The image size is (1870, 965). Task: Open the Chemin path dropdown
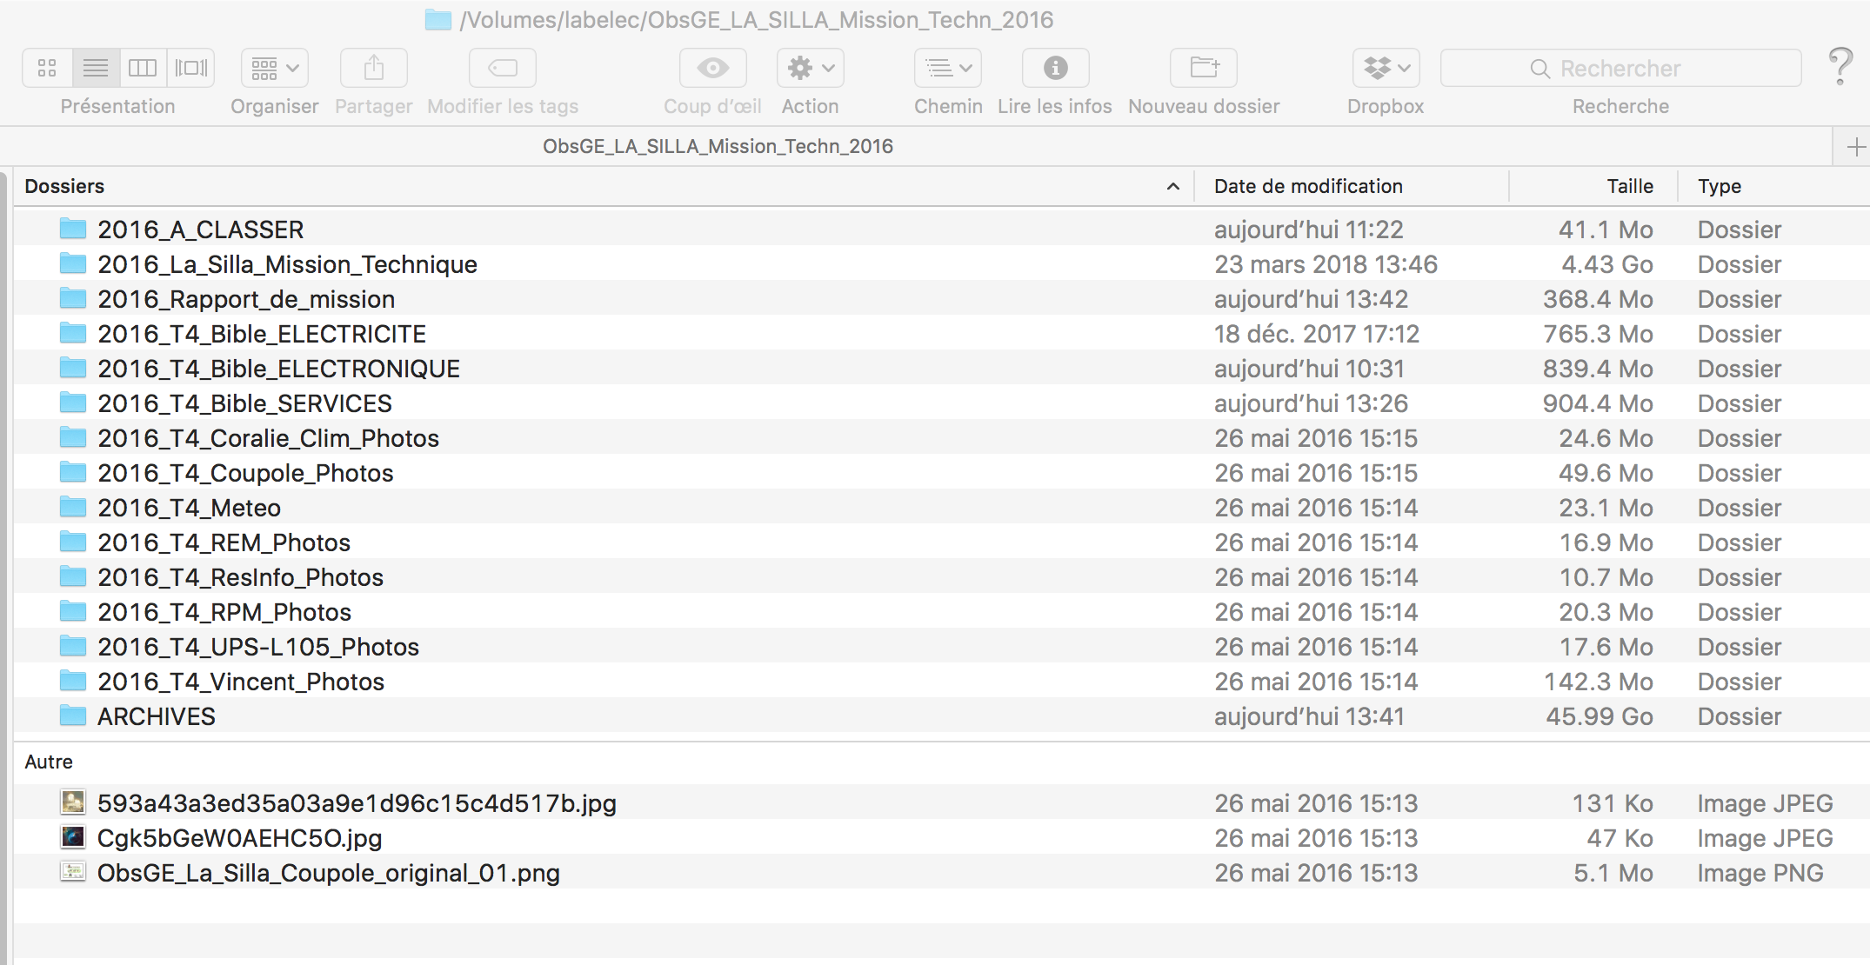tap(948, 68)
